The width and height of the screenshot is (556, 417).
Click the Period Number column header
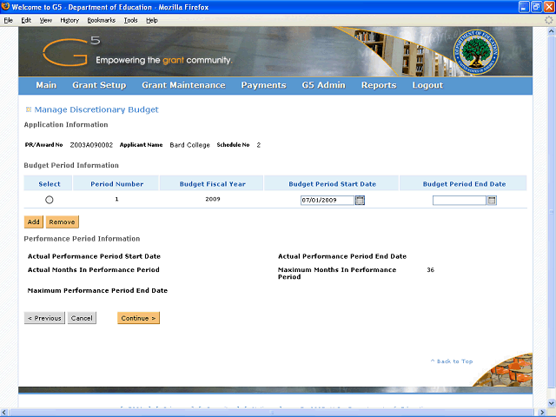click(117, 184)
